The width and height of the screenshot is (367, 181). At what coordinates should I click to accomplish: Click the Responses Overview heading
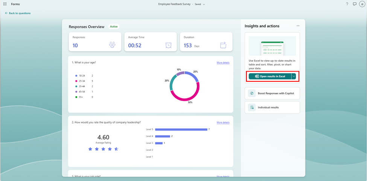[x=87, y=27]
